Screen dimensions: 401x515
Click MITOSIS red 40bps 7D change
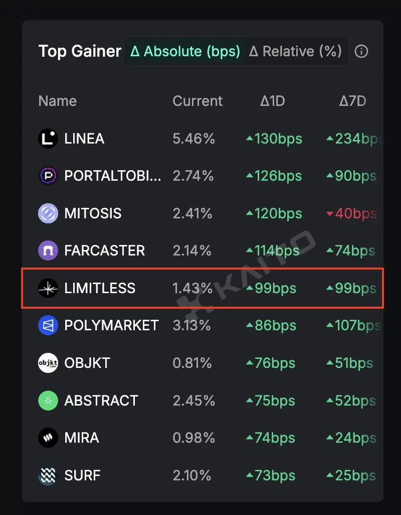coord(351,213)
